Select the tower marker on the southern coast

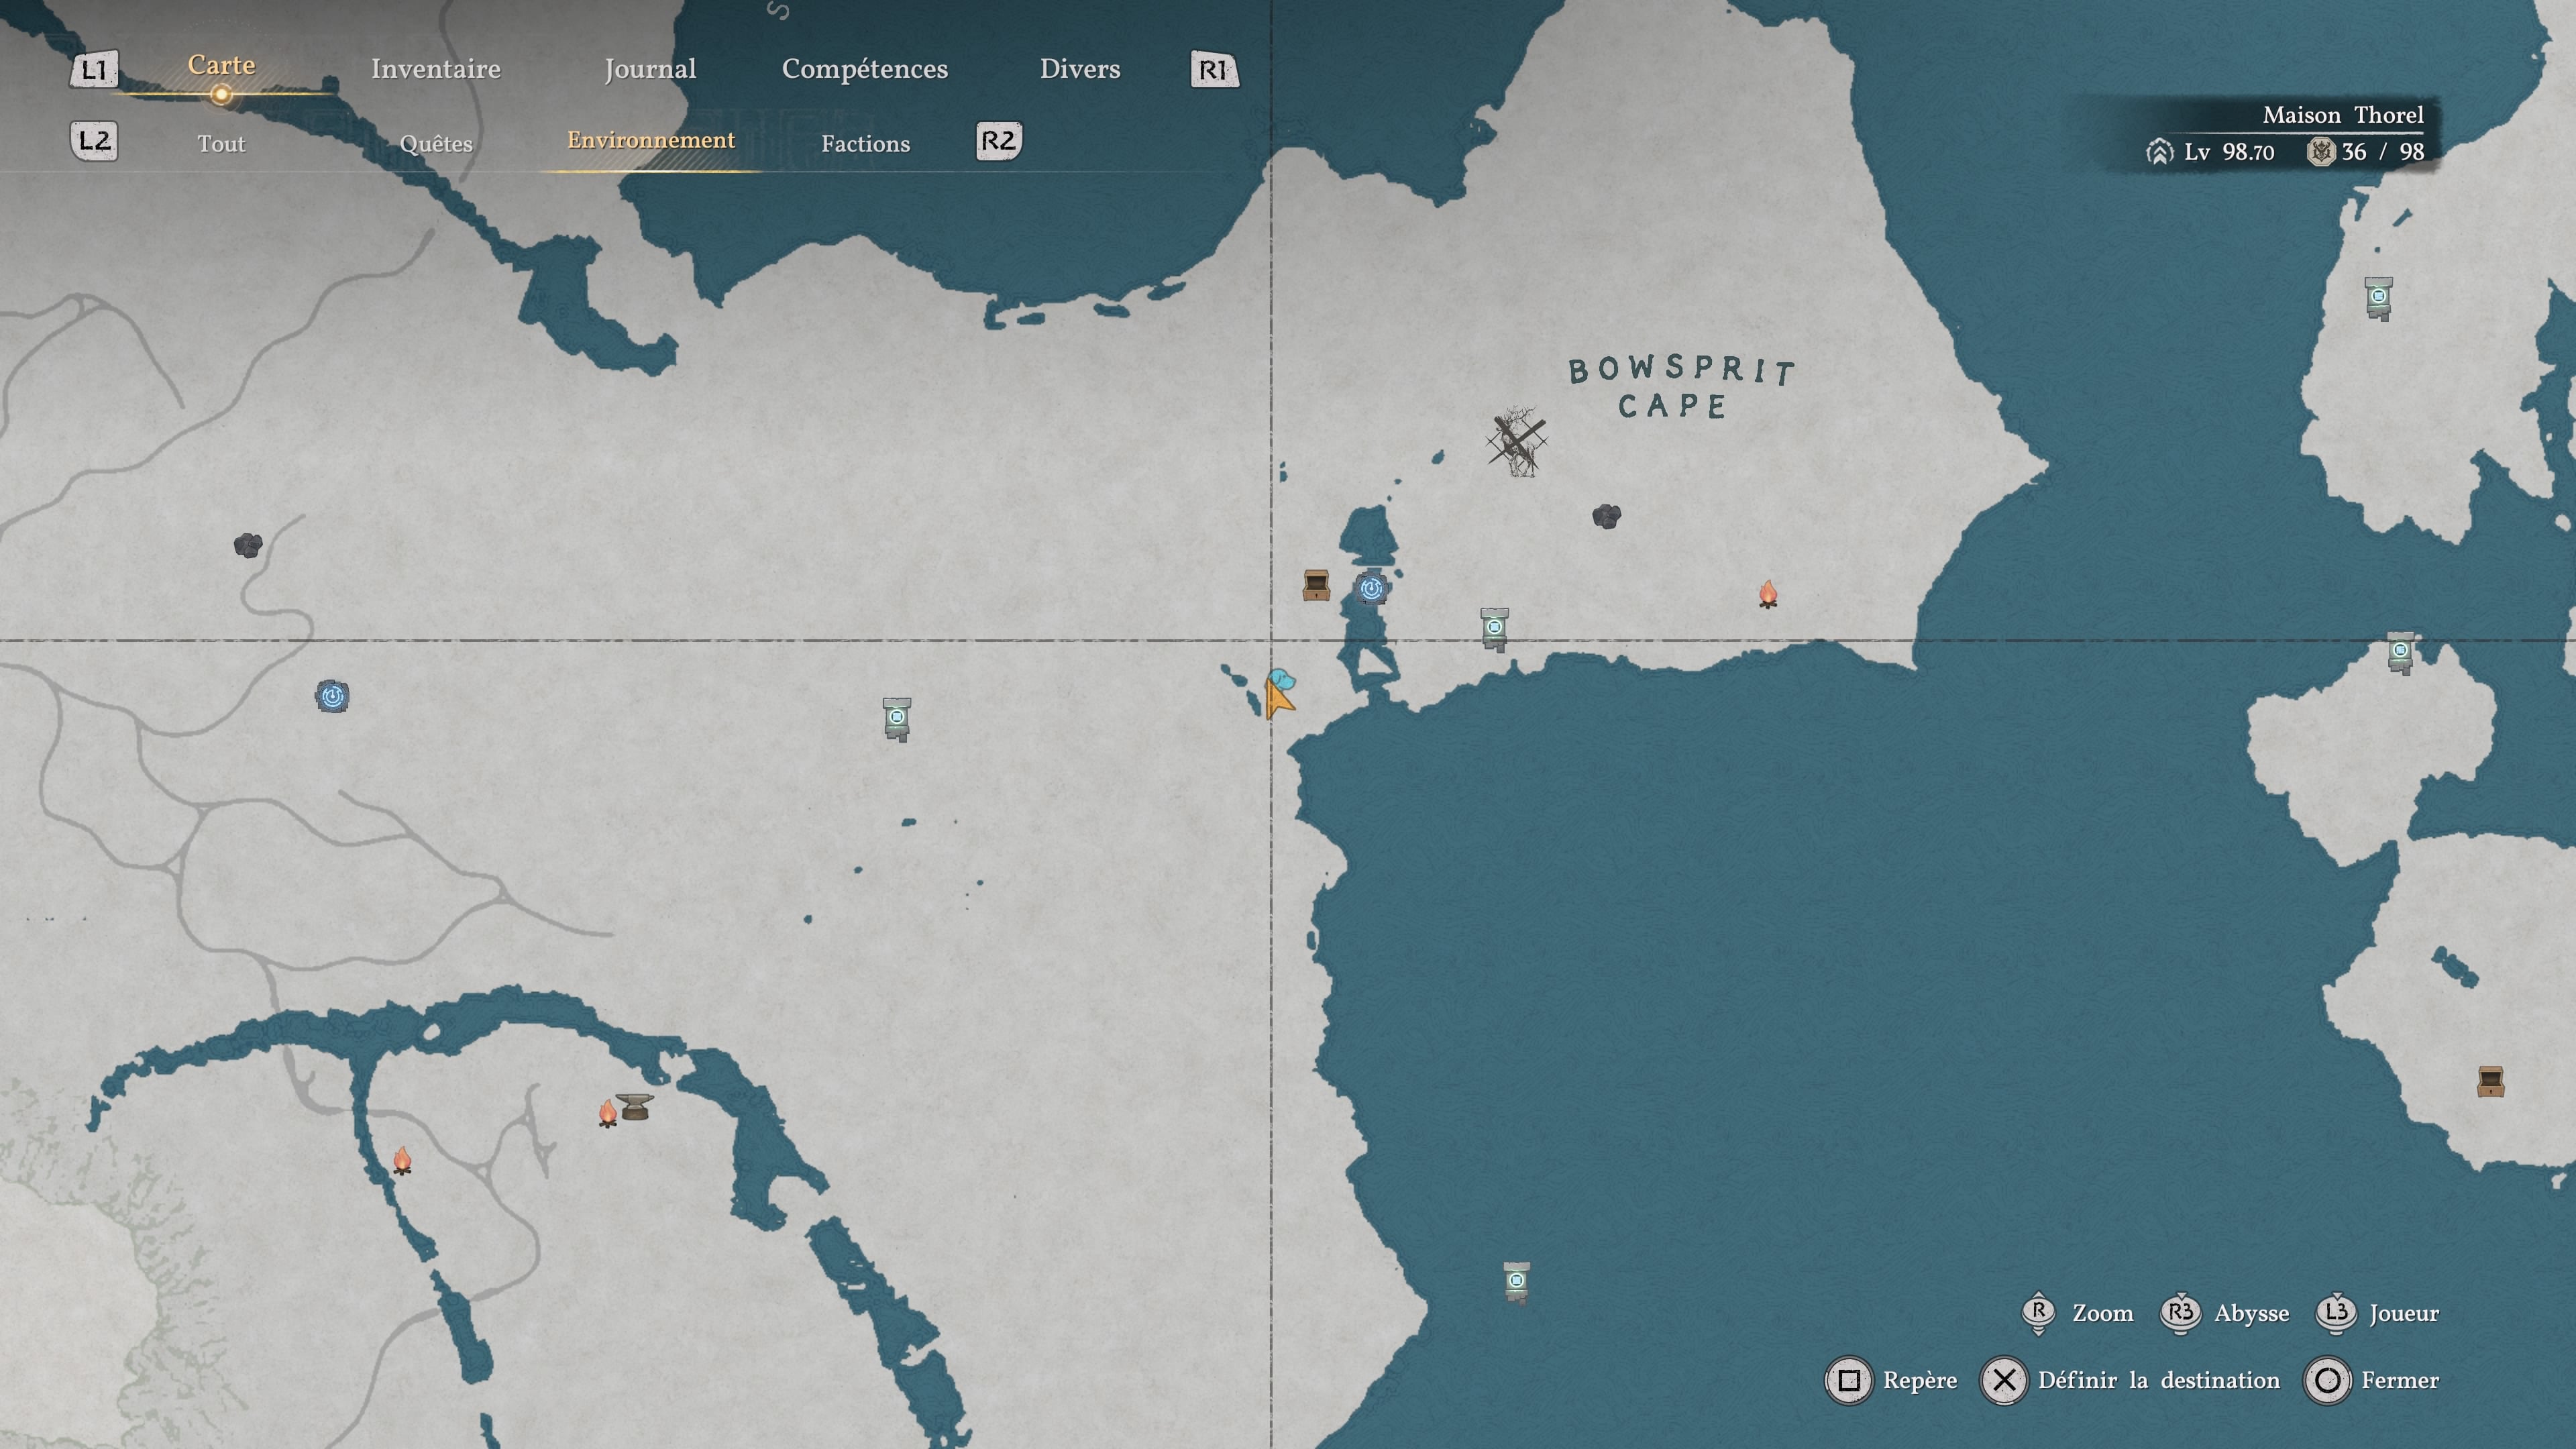[1517, 1283]
